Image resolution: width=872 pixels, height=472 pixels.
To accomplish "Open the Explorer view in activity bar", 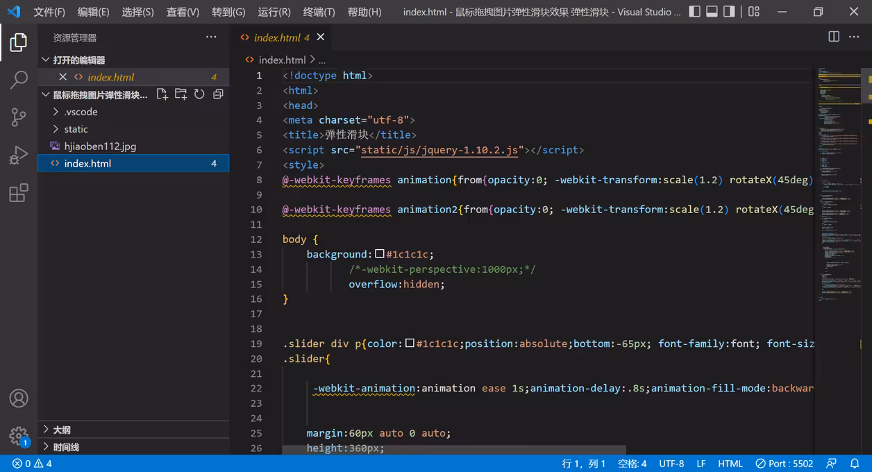I will coord(19,43).
